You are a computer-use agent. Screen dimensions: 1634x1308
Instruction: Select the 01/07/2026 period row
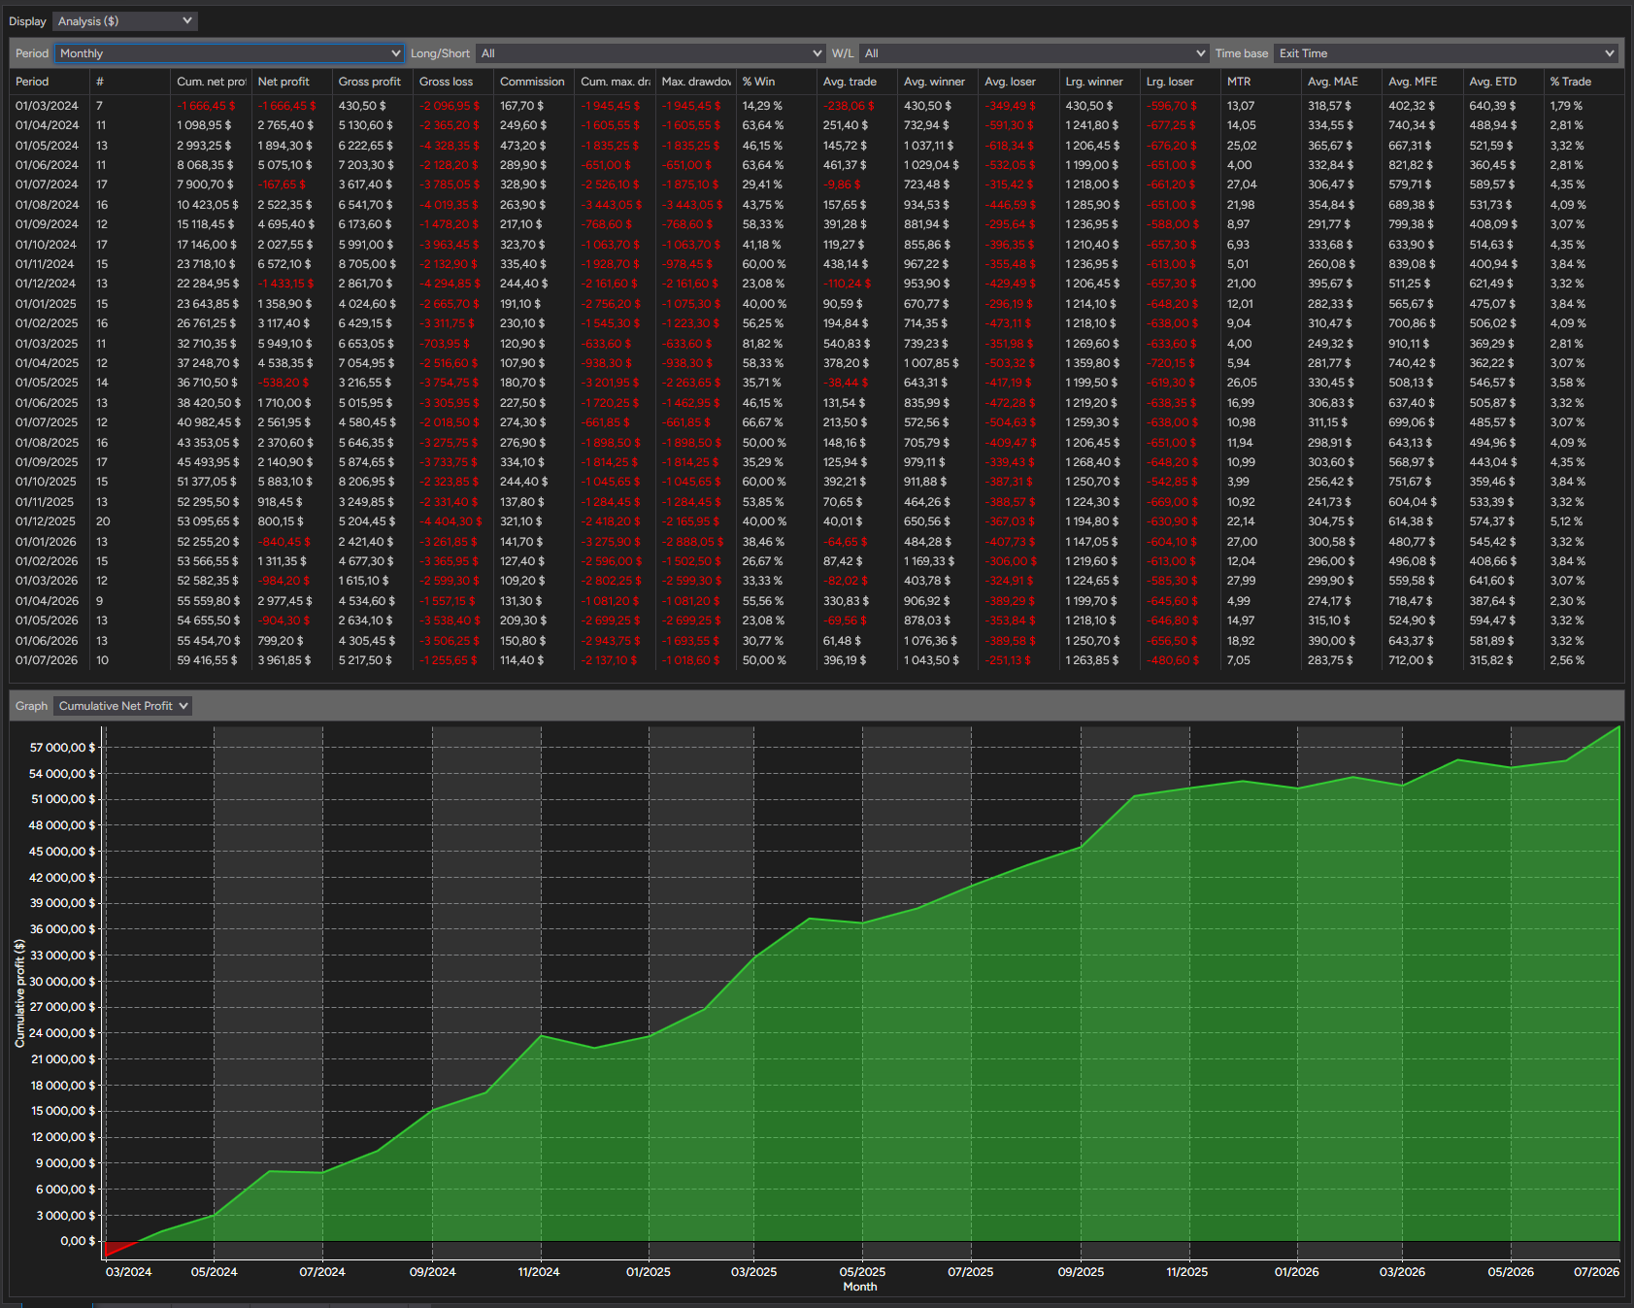click(817, 660)
